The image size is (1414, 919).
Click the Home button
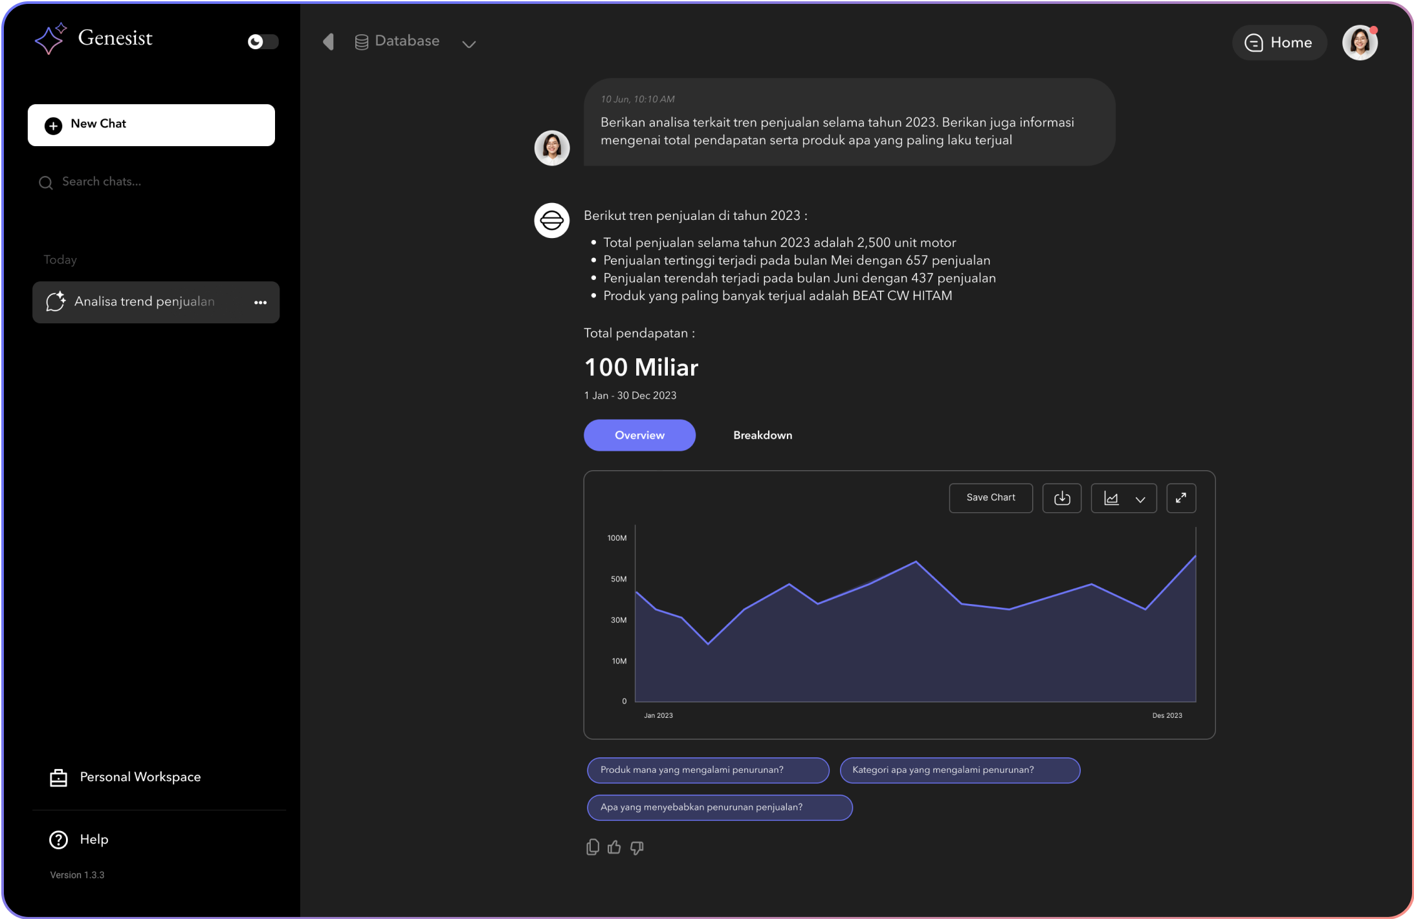coord(1279,43)
